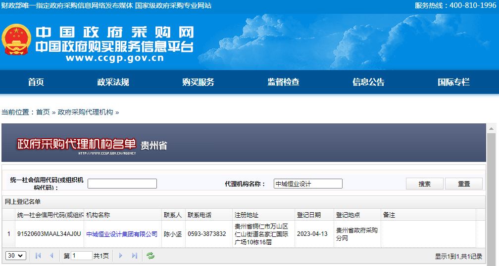Click 联系电话 column header
The width and height of the screenshot is (499, 266).
(x=209, y=215)
